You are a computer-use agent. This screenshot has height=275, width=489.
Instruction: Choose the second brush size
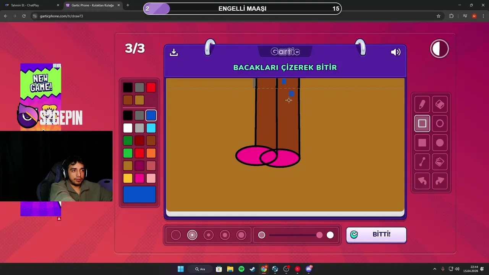click(x=192, y=235)
